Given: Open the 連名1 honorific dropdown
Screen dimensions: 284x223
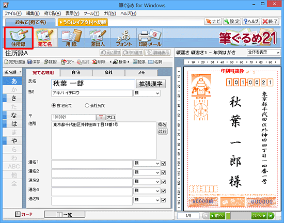Looking at the screenshot, I should [147, 164].
